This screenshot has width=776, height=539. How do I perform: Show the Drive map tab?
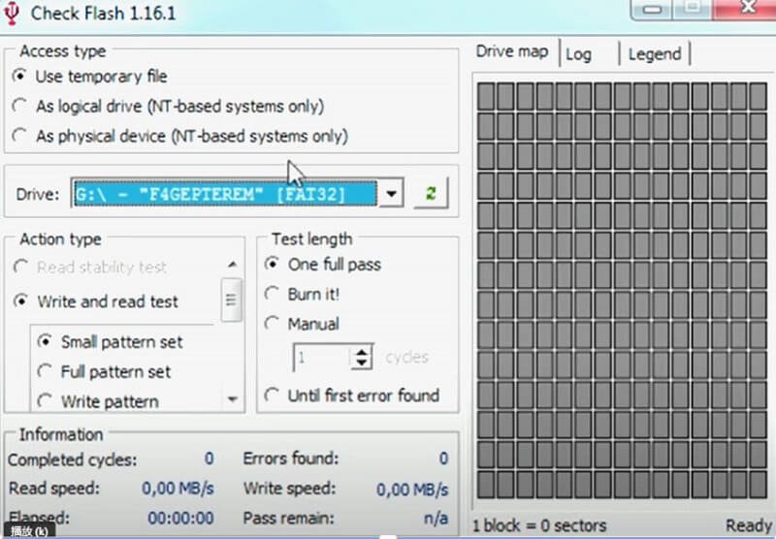[512, 52]
